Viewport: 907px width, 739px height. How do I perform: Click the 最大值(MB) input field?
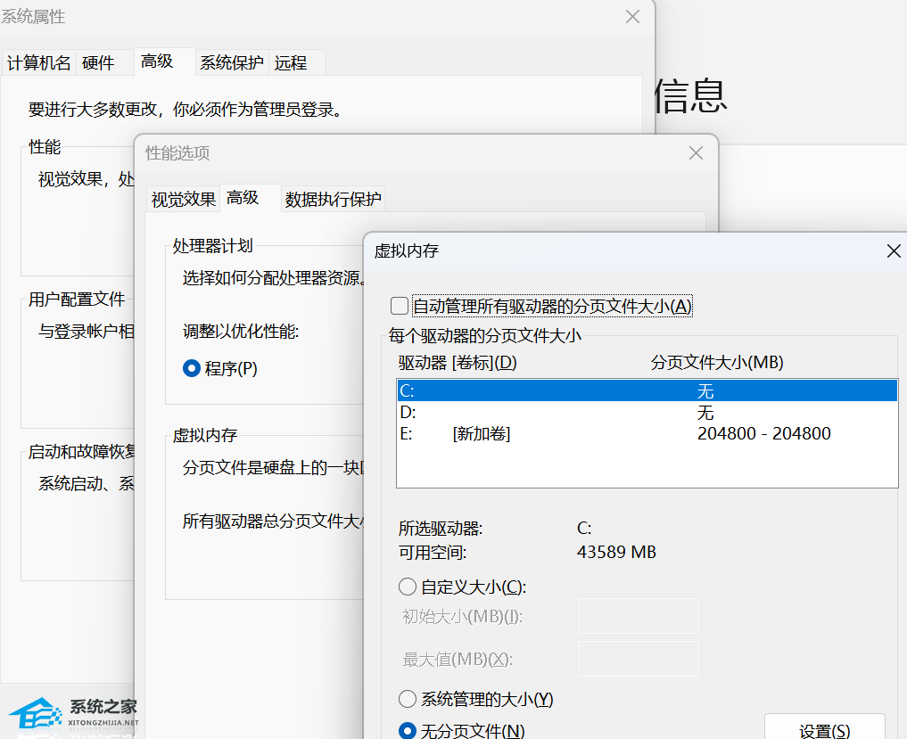coord(638,659)
